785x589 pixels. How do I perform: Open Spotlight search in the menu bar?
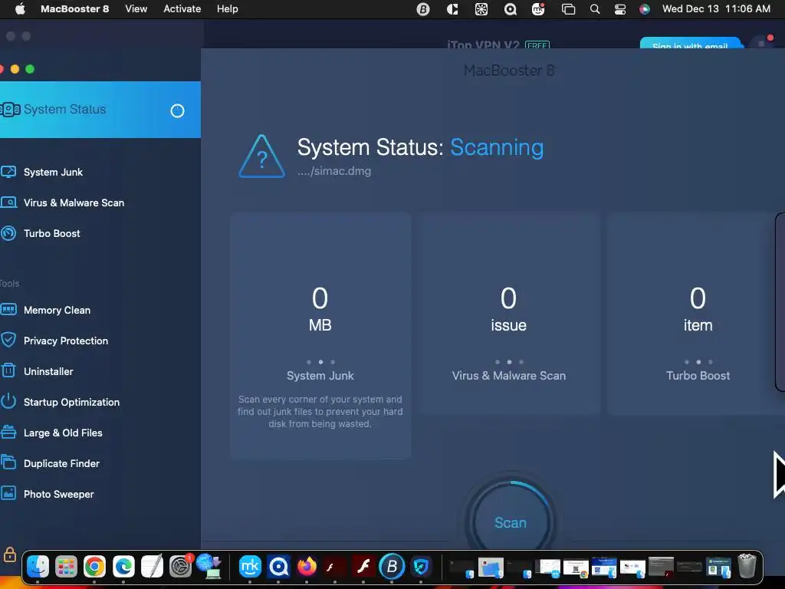click(595, 9)
